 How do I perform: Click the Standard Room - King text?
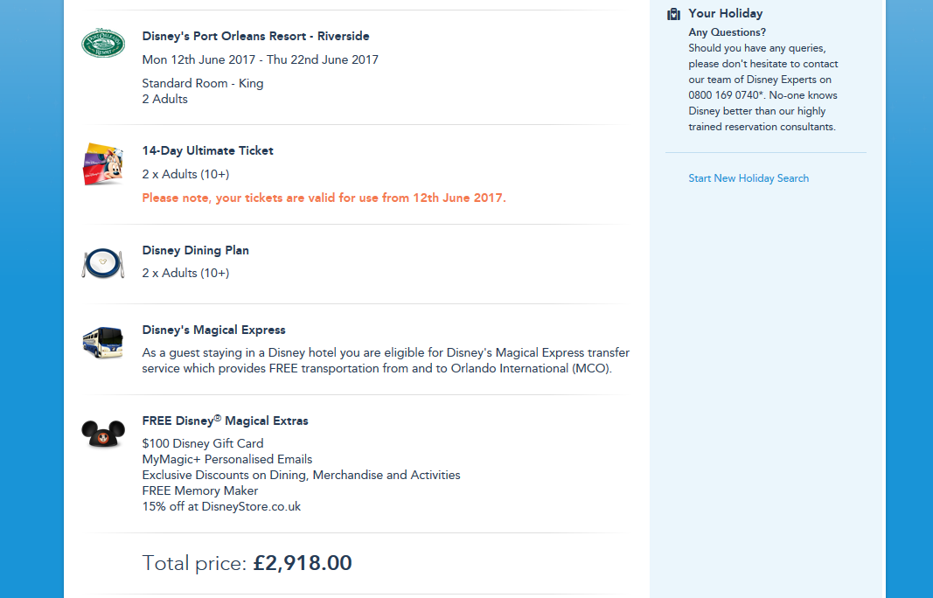(203, 83)
